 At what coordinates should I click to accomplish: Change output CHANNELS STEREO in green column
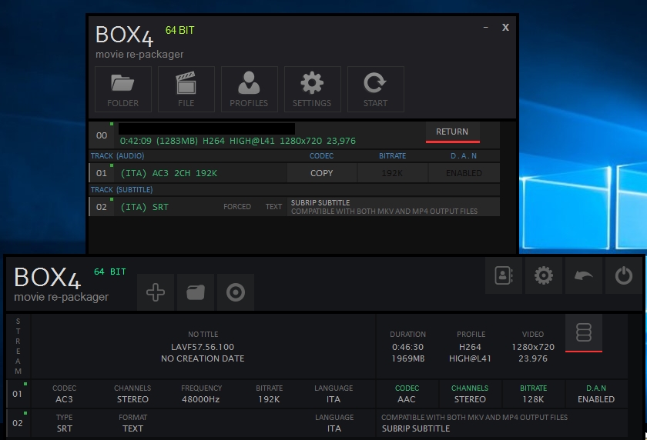pos(470,394)
